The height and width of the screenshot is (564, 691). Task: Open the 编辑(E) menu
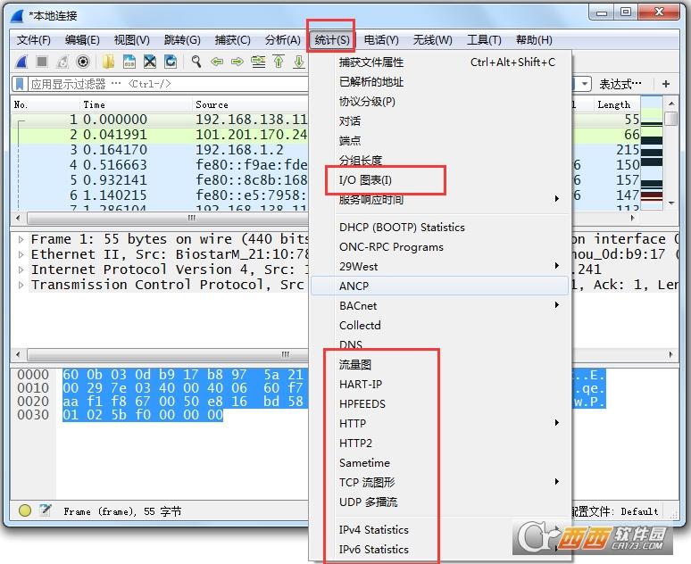coord(82,40)
